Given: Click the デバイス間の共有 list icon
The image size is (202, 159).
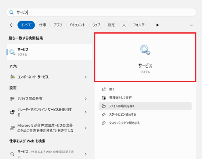Looking at the screenshot, I should coord(12,99).
